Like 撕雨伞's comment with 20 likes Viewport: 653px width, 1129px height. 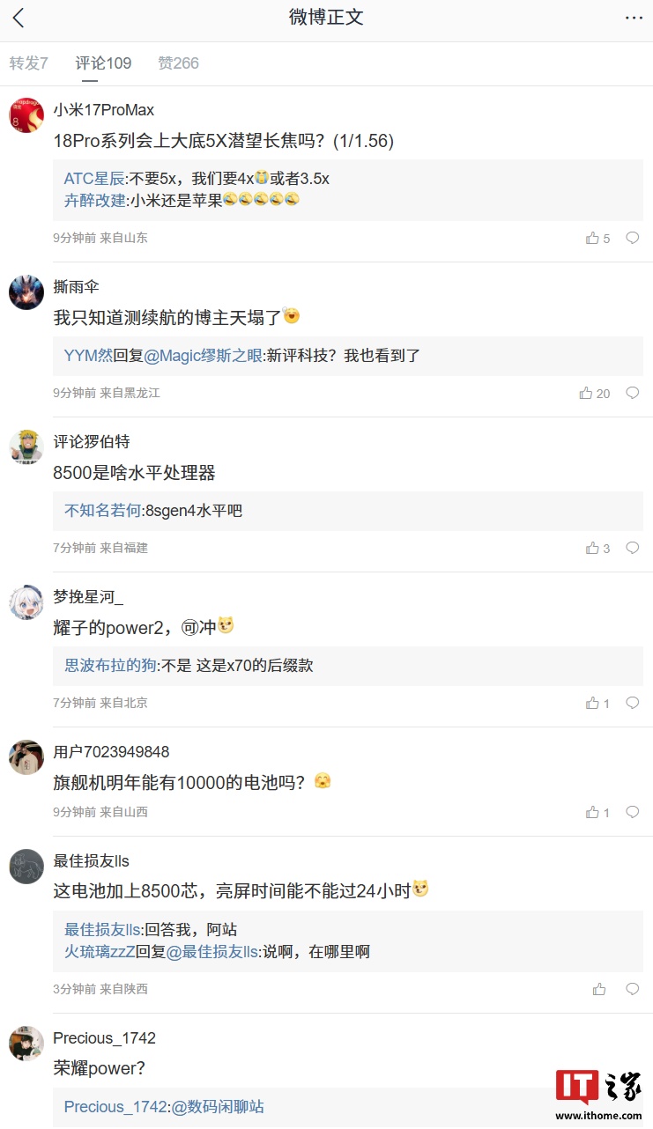coord(586,393)
